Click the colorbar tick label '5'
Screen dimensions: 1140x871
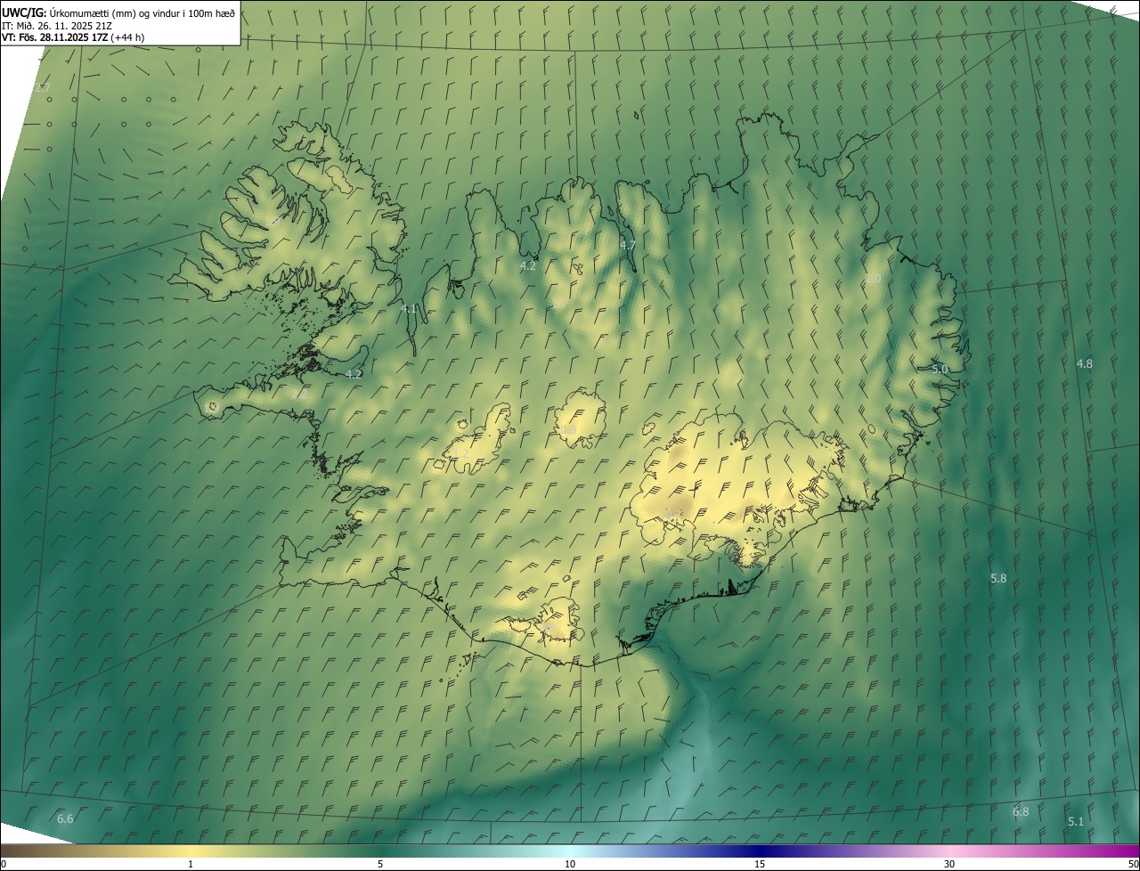coord(380,864)
